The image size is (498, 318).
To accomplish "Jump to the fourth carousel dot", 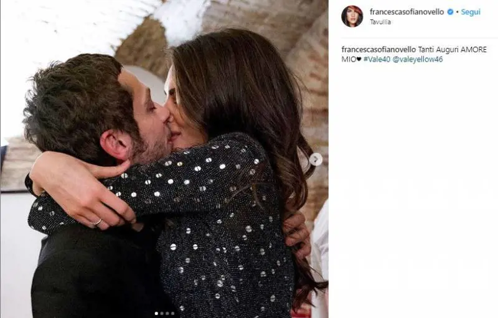I will coord(172,313).
